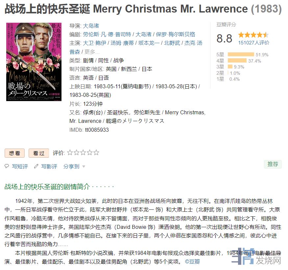Rate the film one star
This screenshot has height=270, width=288.
click(70, 152)
